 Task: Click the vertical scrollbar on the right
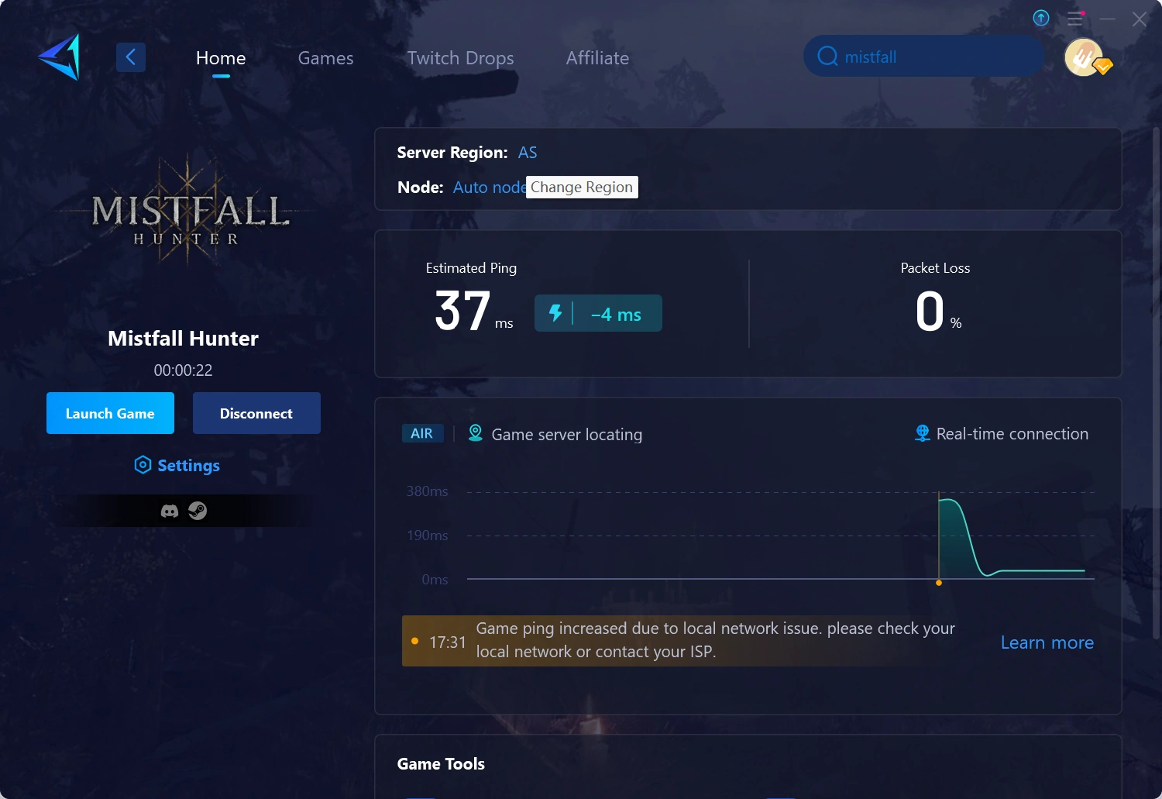1157,384
